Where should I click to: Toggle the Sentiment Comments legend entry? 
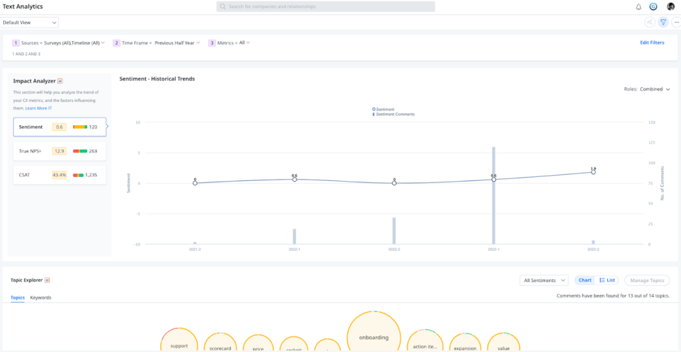click(x=394, y=114)
